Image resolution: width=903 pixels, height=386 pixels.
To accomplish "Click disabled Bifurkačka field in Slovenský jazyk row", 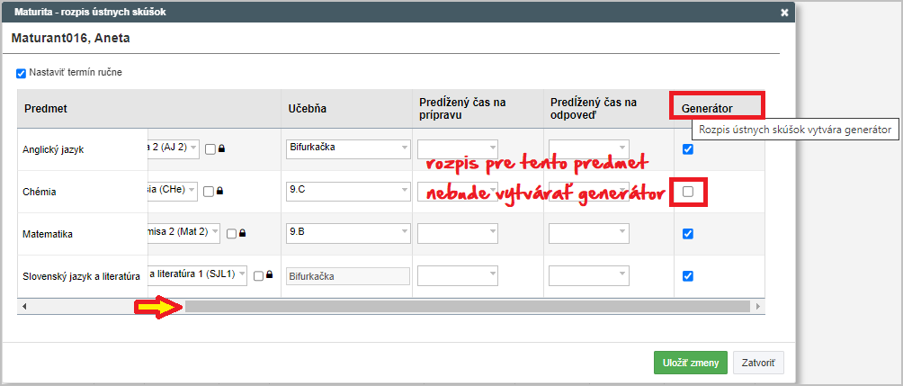I will (x=348, y=276).
